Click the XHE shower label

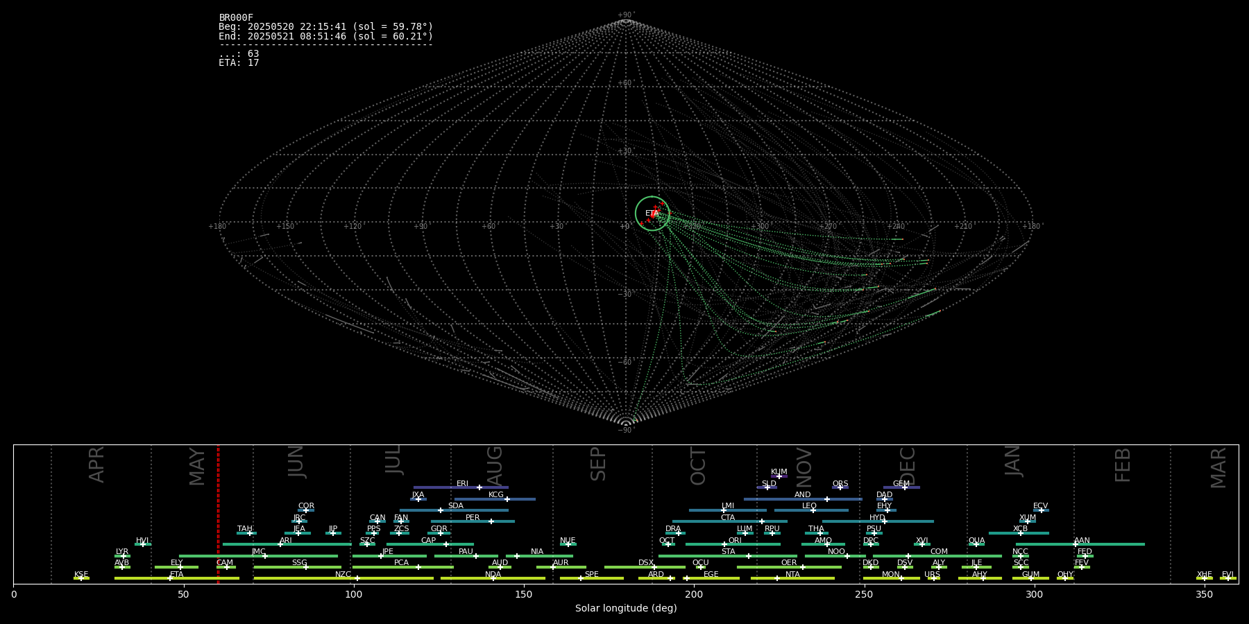coord(1204,574)
